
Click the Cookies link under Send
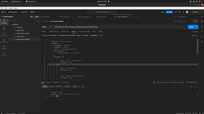pyautogui.click(x=195, y=32)
